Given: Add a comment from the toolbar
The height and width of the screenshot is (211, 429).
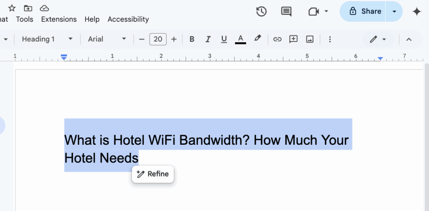Looking at the screenshot, I should click(294, 39).
